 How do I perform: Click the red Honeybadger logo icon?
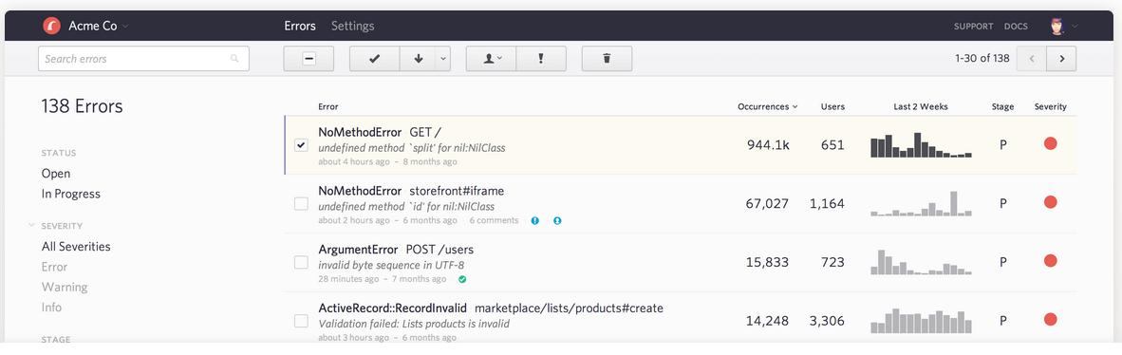click(x=51, y=27)
